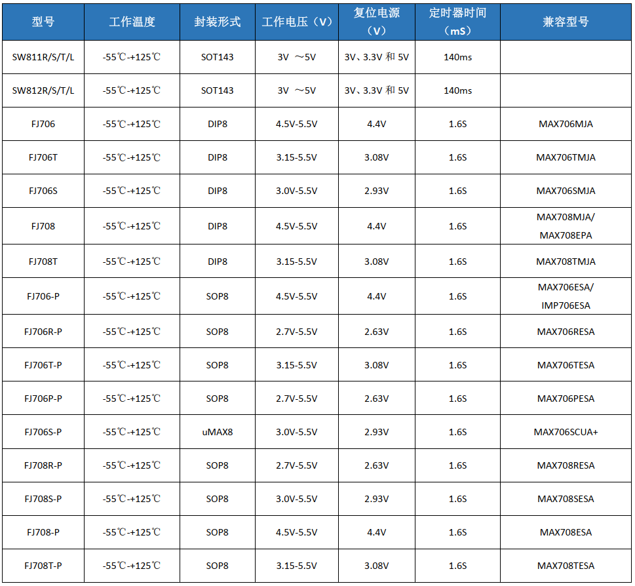
Task: Select the SW811R/S/T/L model cell
Action: tap(43, 57)
